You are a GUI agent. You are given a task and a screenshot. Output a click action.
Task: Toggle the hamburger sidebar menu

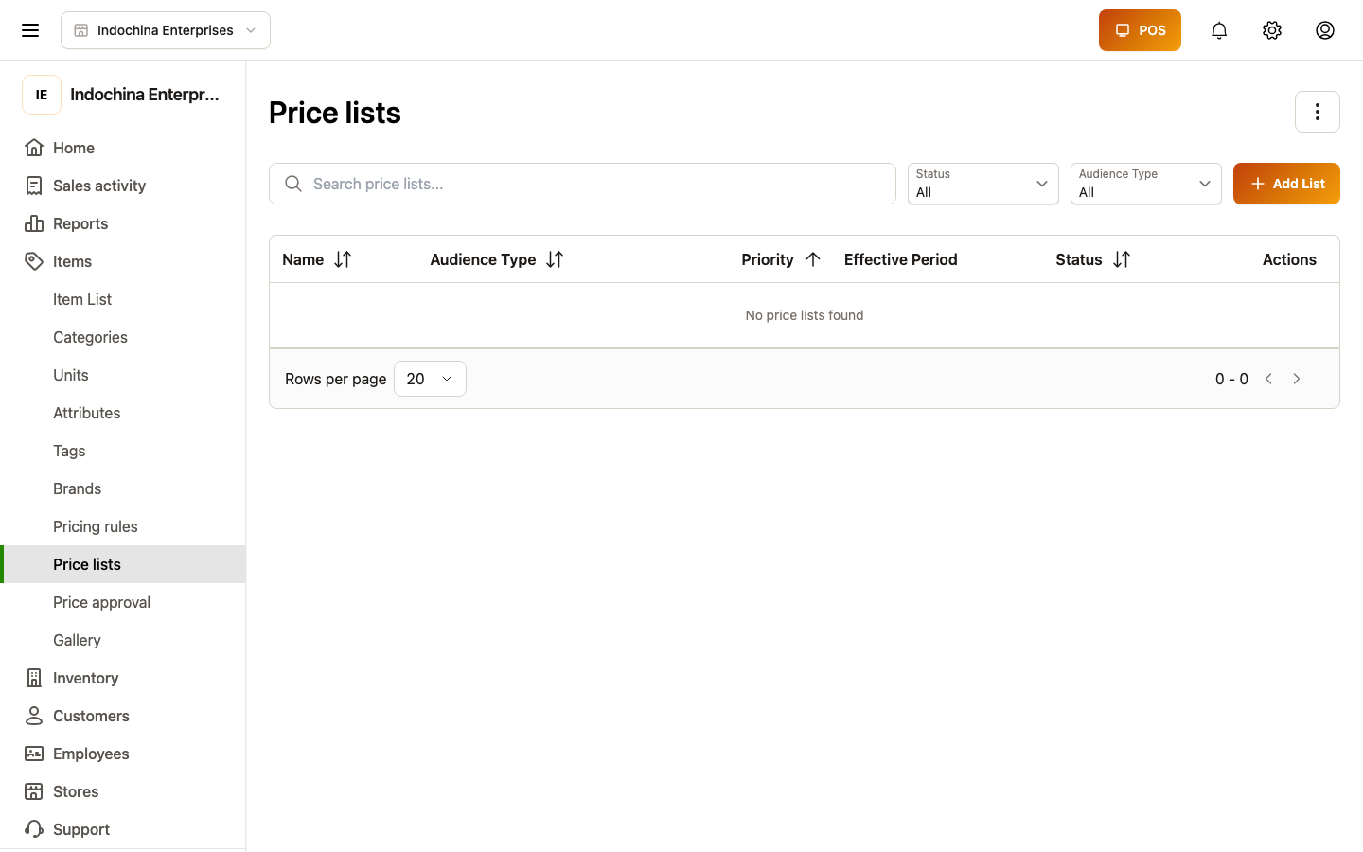[x=30, y=30]
